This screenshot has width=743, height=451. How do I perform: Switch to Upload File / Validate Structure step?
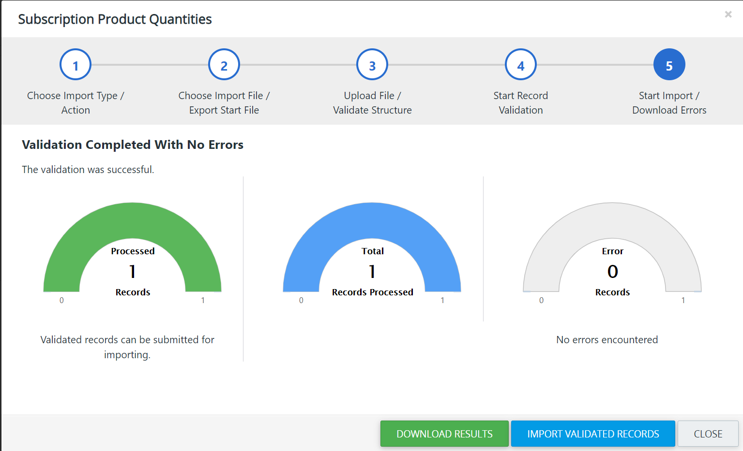click(x=372, y=103)
